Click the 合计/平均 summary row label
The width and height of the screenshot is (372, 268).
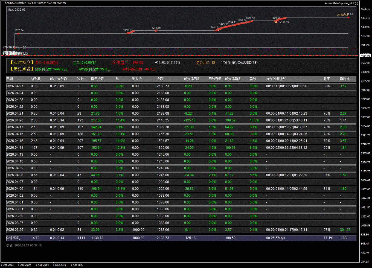point(13,238)
